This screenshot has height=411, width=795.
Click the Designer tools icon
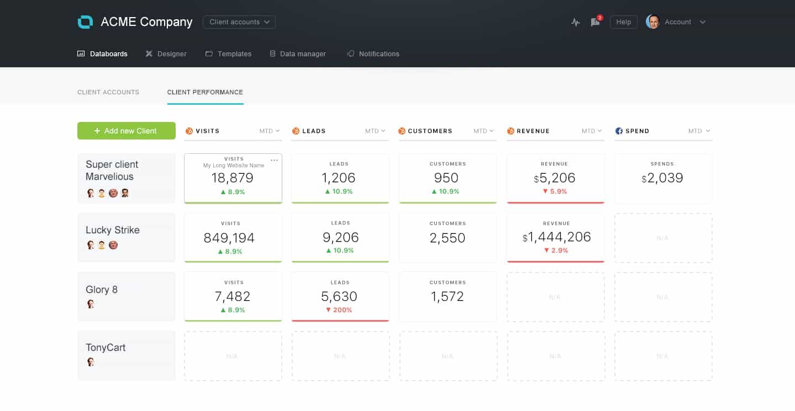coord(149,54)
